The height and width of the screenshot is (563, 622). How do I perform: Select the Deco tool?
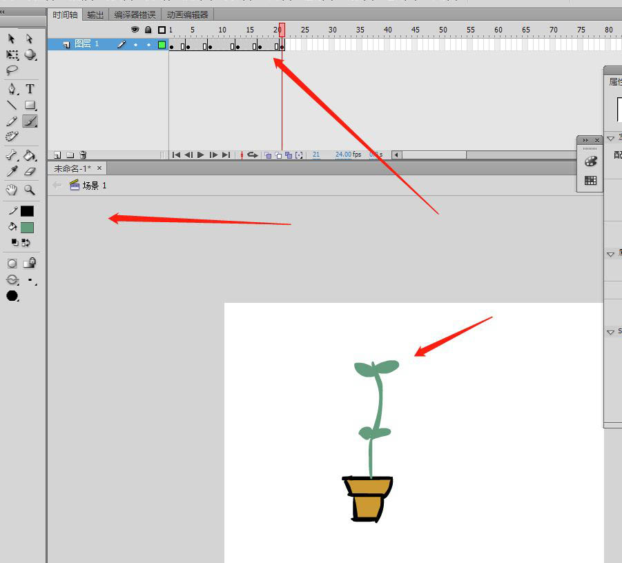[x=12, y=137]
